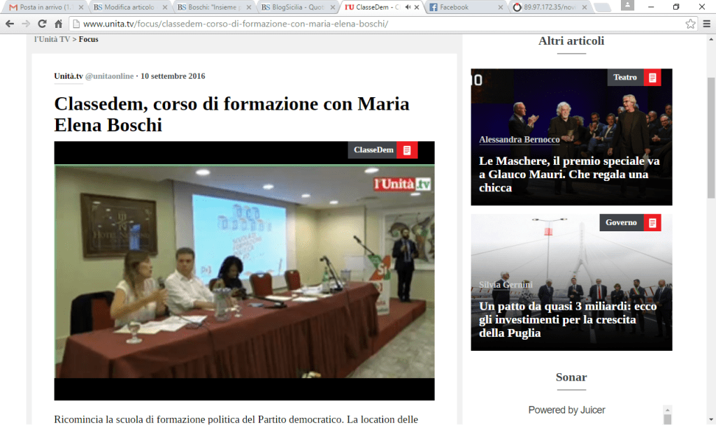Click the red article icon beside Governo

[x=652, y=223]
